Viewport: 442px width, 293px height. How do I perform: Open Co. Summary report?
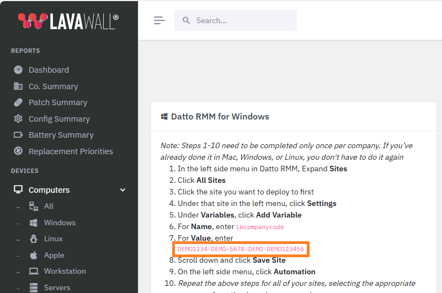54,86
